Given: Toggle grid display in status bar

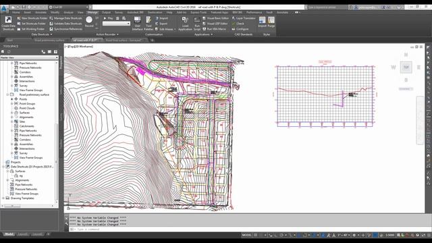Looking at the screenshot, I should point(256,235).
